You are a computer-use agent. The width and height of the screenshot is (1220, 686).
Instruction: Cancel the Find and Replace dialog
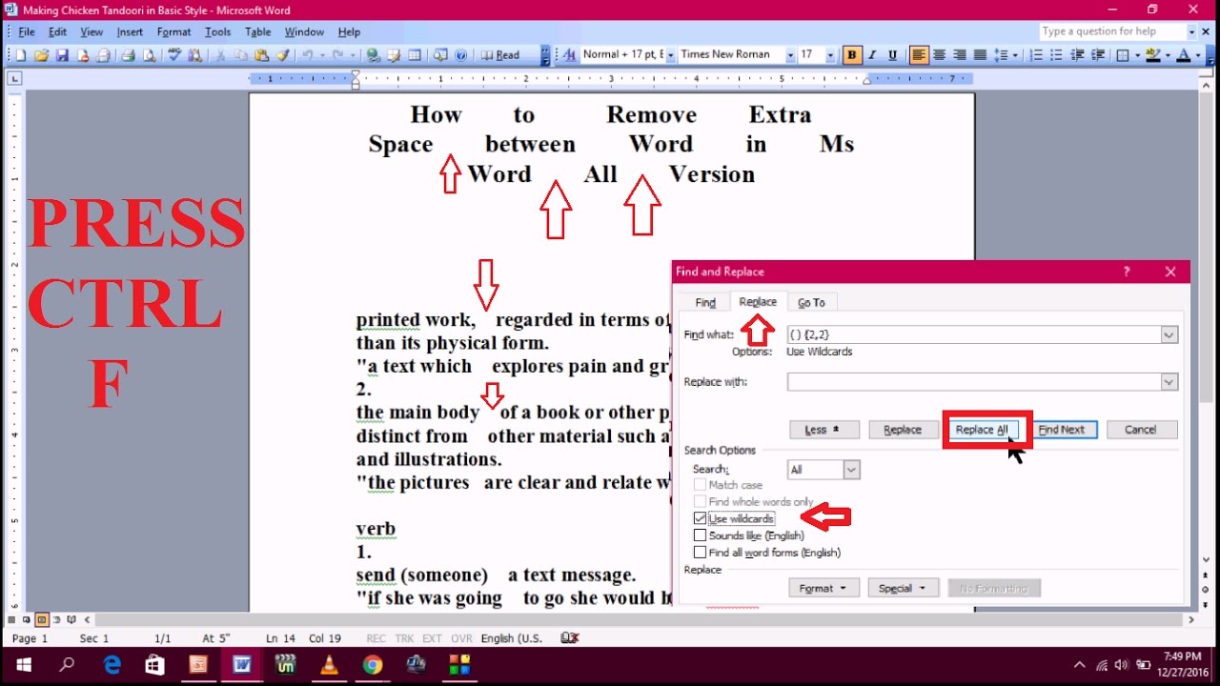pyautogui.click(x=1141, y=430)
